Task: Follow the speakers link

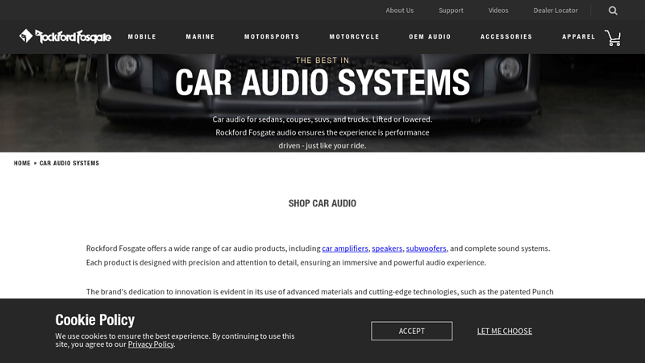Action: [387, 248]
